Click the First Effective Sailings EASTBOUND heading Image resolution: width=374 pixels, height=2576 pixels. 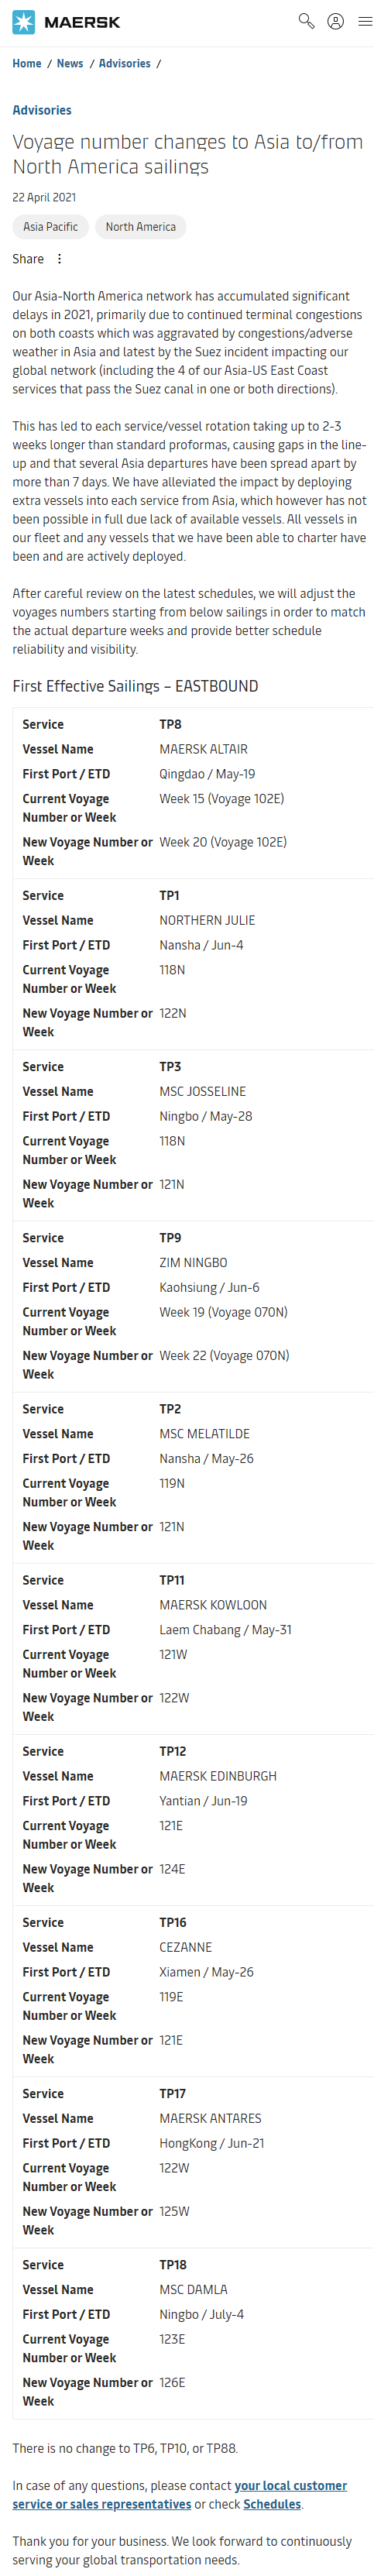pyautogui.click(x=135, y=687)
